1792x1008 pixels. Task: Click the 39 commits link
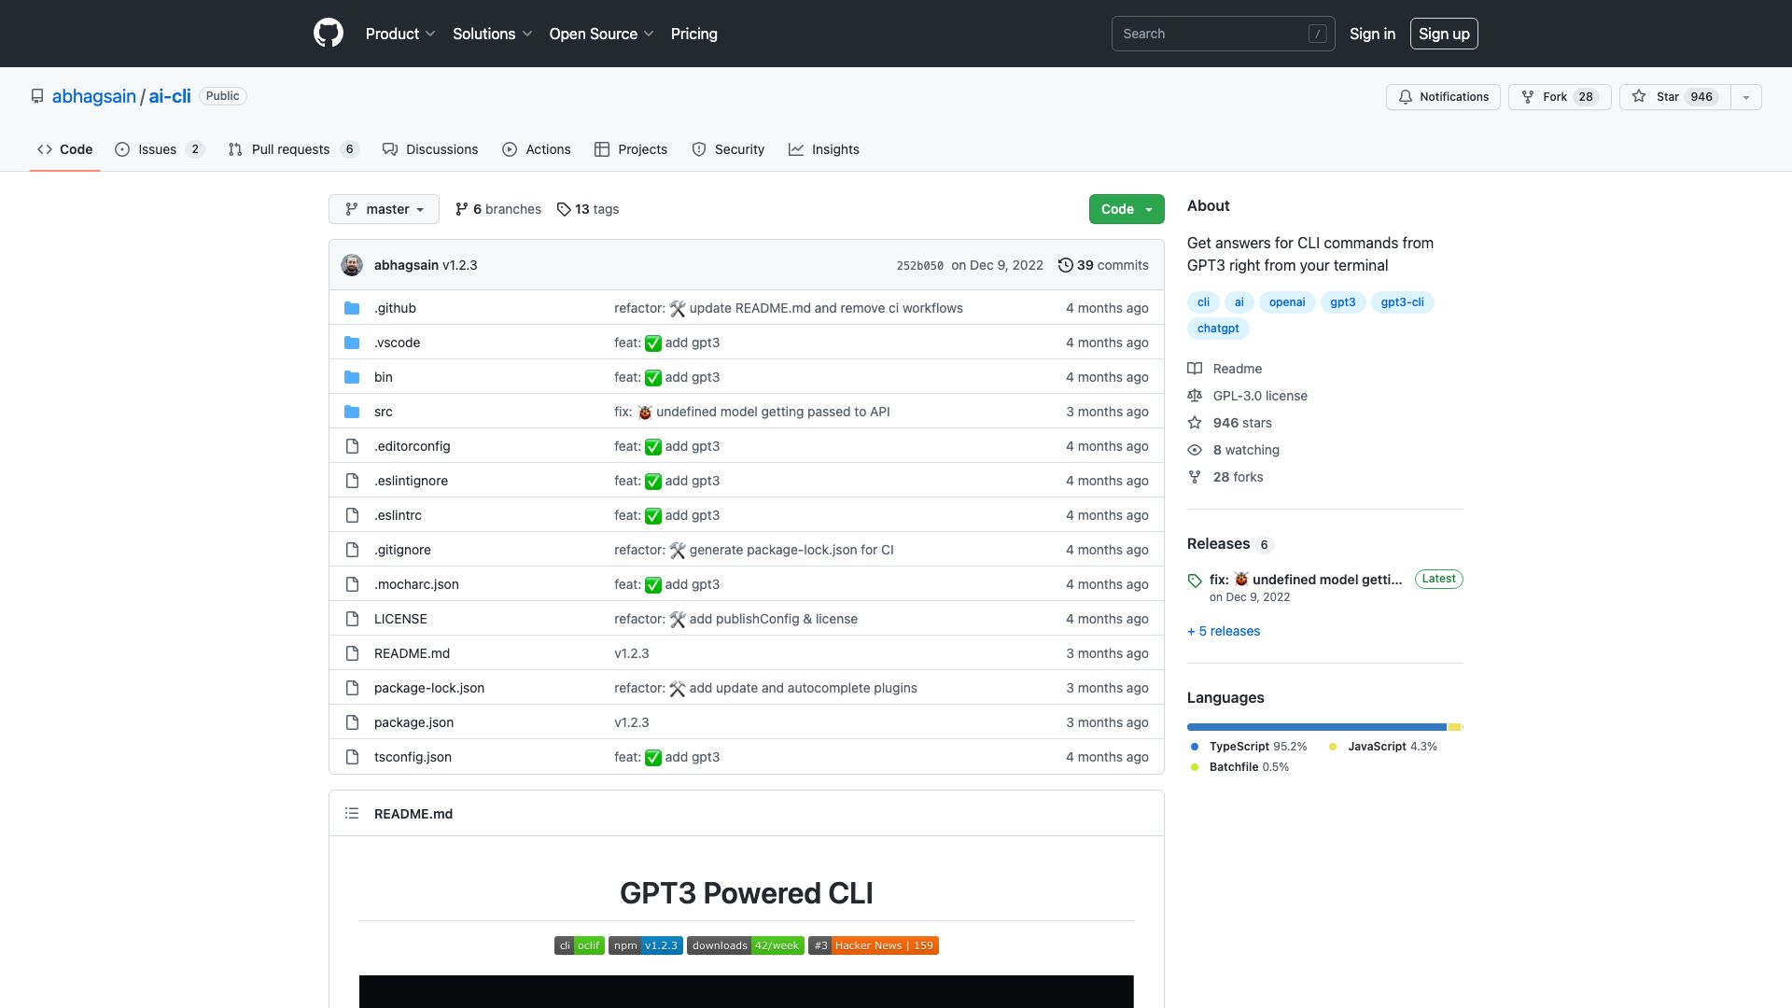(1103, 265)
